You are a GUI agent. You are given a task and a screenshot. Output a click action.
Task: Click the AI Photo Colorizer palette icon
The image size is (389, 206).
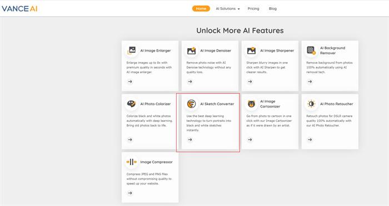(131, 104)
